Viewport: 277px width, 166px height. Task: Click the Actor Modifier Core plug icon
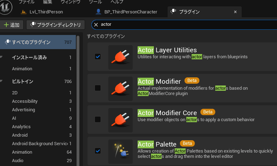click(120, 120)
